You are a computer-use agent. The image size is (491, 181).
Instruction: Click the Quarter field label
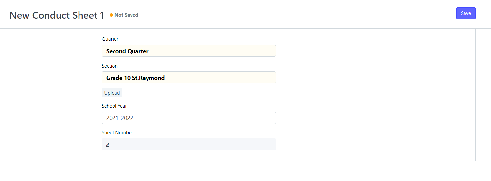[110, 39]
